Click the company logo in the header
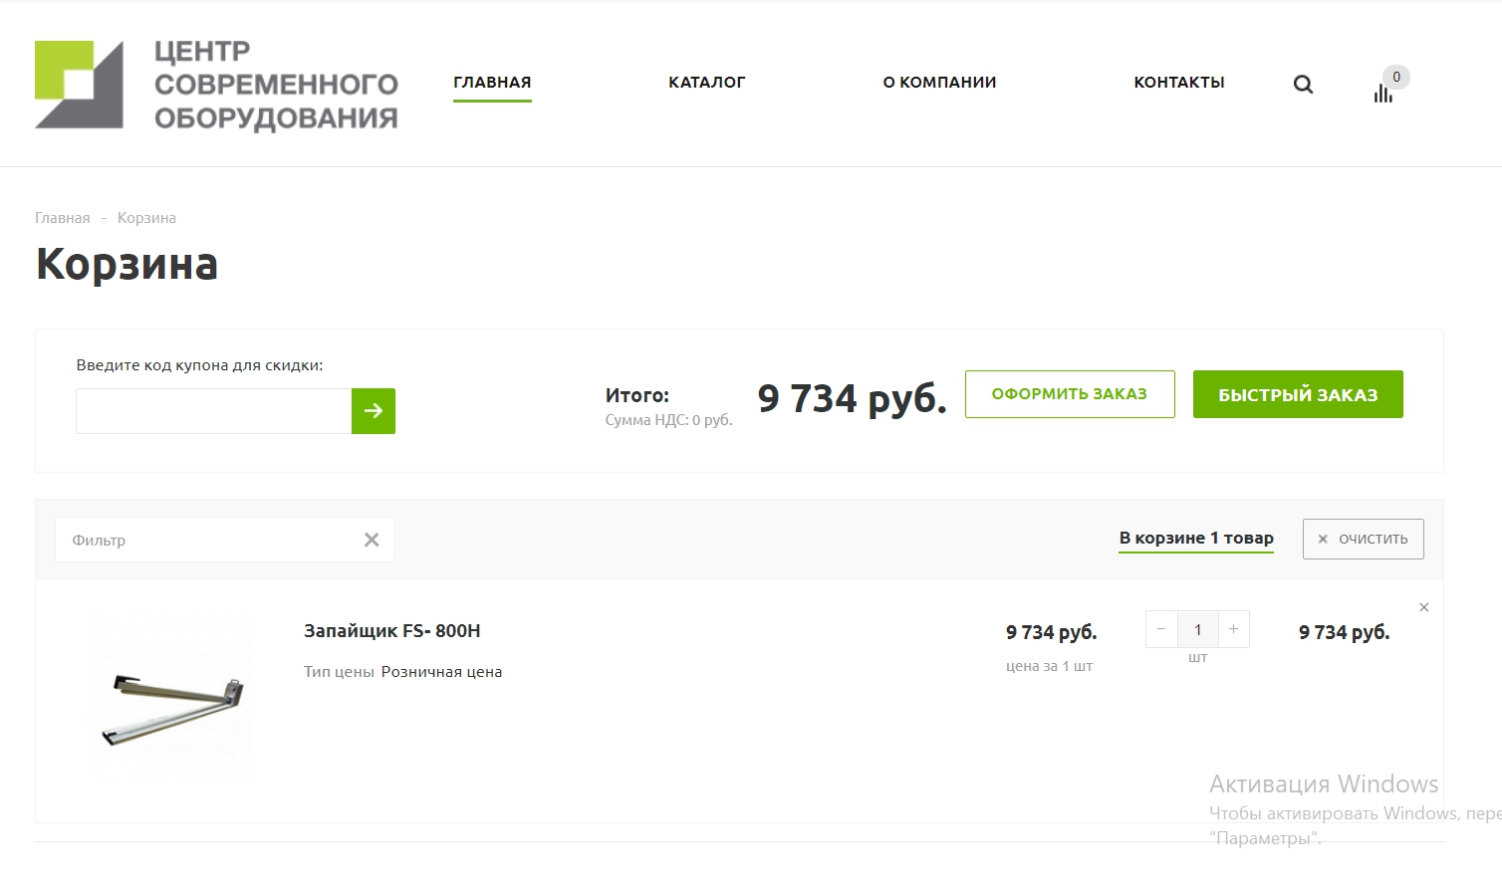This screenshot has height=890, width=1502. click(215, 85)
